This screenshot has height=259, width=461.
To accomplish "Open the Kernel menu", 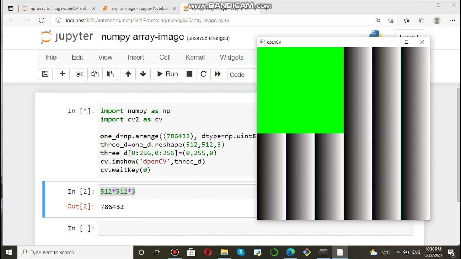I will tap(195, 57).
